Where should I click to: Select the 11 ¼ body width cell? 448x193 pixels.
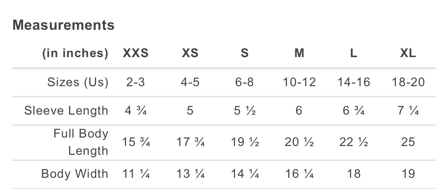coord(136,174)
